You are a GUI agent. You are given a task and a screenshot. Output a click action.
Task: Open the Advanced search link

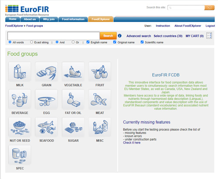(x=139, y=36)
